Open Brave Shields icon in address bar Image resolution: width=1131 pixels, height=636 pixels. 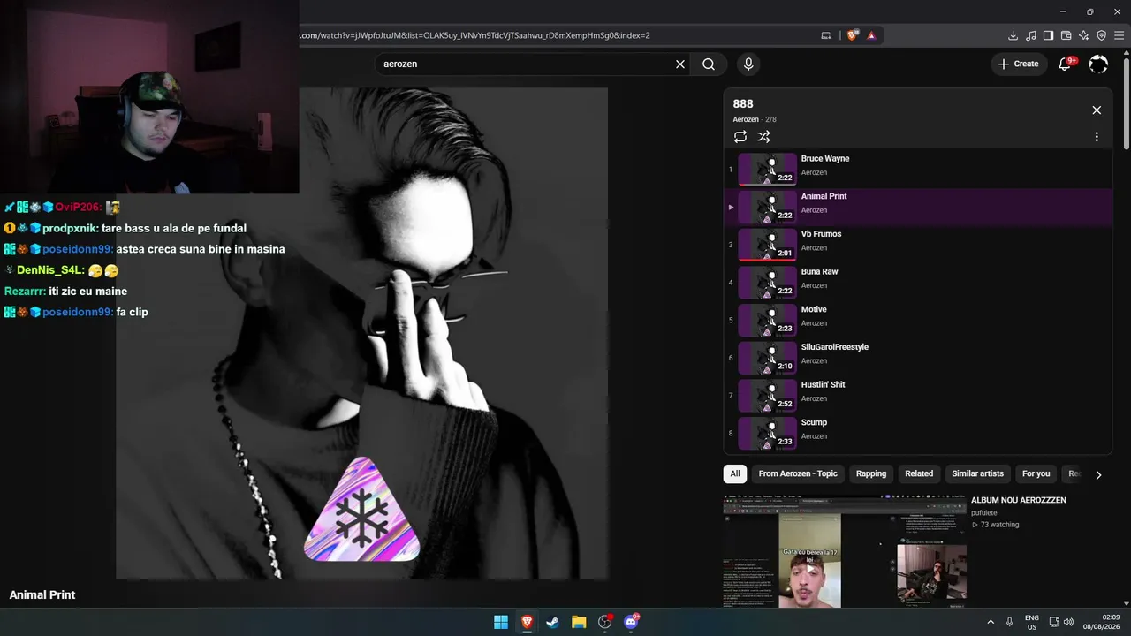click(x=853, y=35)
